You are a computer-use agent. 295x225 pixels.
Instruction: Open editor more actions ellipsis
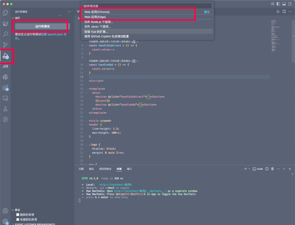[290, 12]
